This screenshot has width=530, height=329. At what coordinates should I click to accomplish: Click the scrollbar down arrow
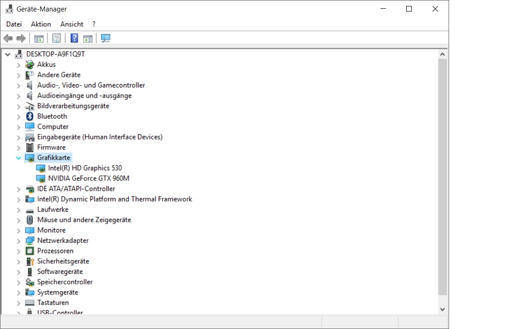pos(443,309)
